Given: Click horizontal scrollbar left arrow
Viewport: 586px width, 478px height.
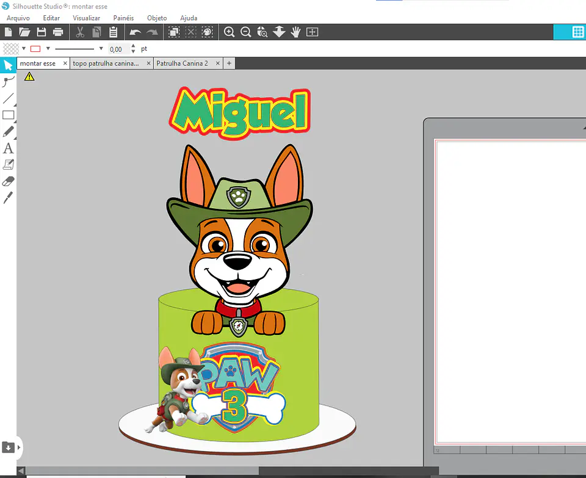Looking at the screenshot, I should click(x=21, y=471).
